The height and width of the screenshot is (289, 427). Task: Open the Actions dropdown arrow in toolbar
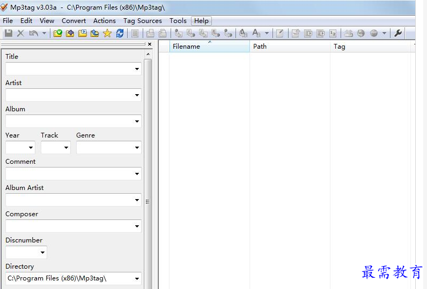[x=267, y=33]
